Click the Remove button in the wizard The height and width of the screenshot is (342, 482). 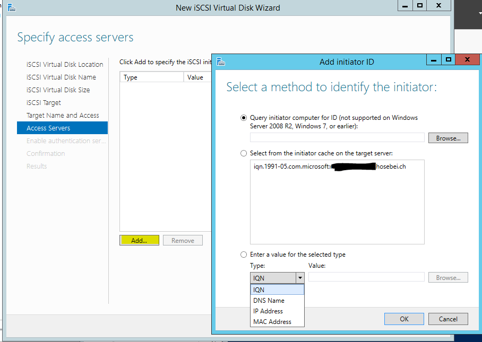pos(183,240)
